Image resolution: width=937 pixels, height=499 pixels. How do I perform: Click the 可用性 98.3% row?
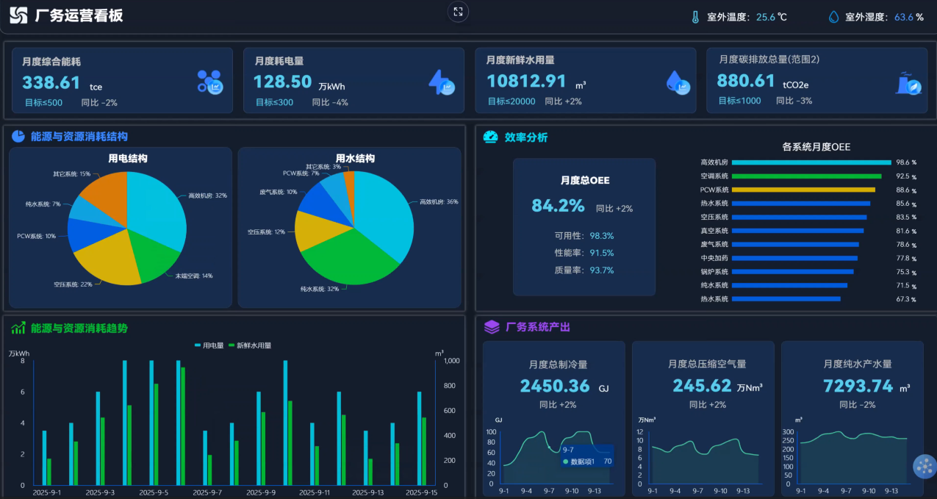click(x=584, y=236)
